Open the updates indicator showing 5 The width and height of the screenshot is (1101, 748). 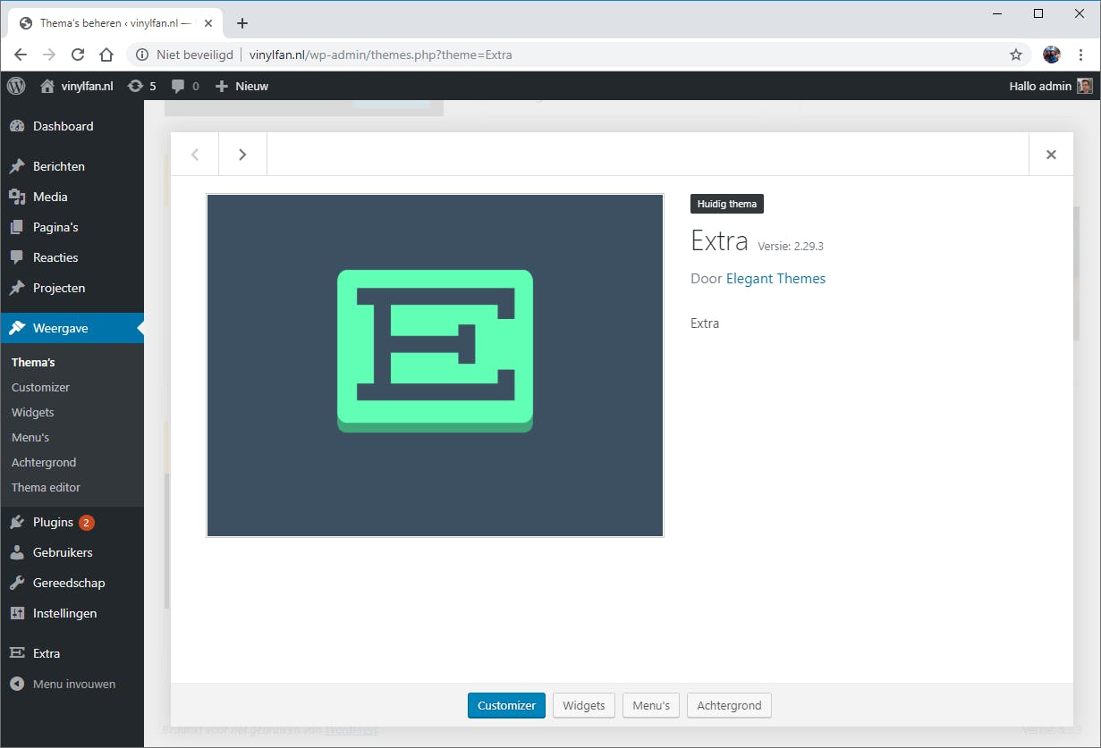click(x=142, y=86)
